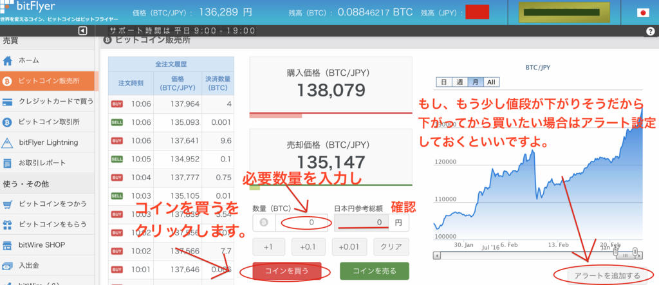Click the bitFlyer logo
This screenshot has width=659, height=285.
click(28, 6)
